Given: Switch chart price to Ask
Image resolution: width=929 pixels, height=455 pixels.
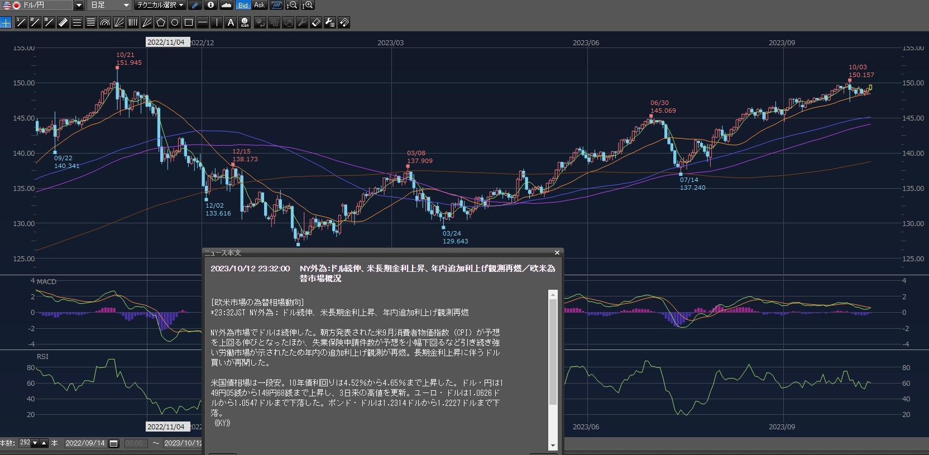Looking at the screenshot, I should pyautogui.click(x=260, y=5).
